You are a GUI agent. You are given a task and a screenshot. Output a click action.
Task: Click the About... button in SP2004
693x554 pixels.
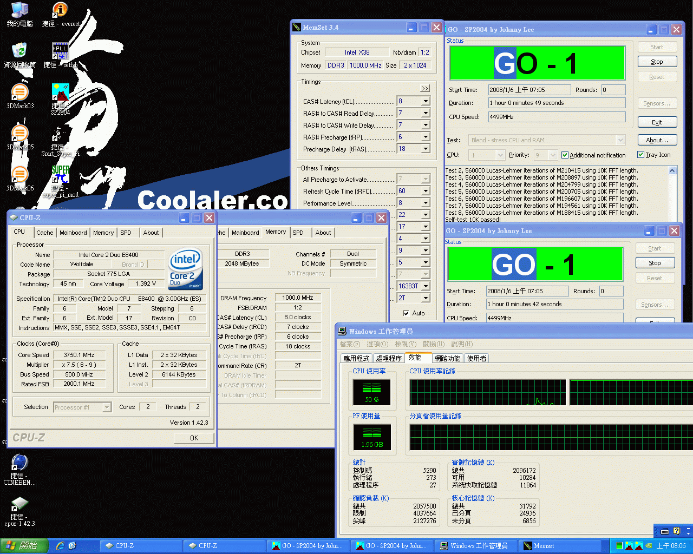tap(657, 140)
